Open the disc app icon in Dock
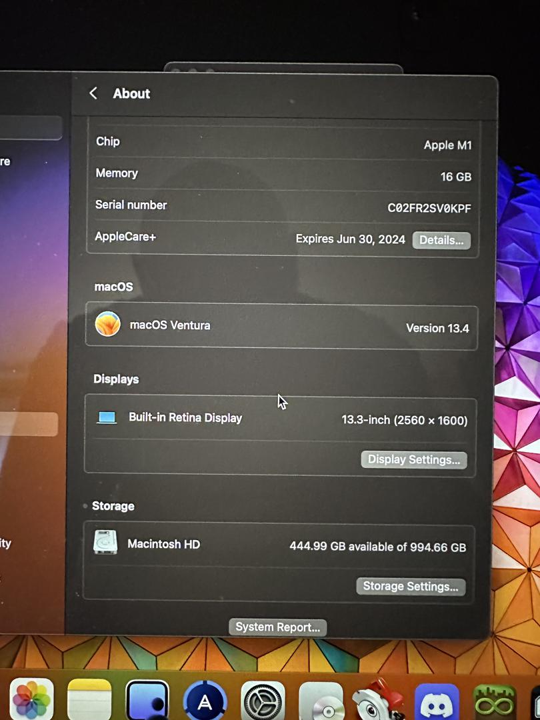Screen dimensions: 540x720 coord(321,701)
